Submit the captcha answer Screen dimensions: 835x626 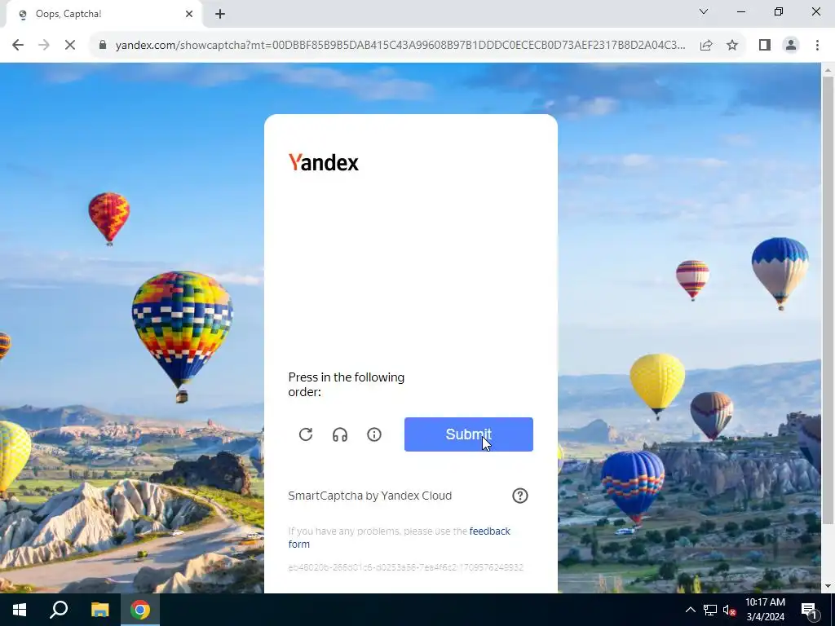click(x=469, y=434)
